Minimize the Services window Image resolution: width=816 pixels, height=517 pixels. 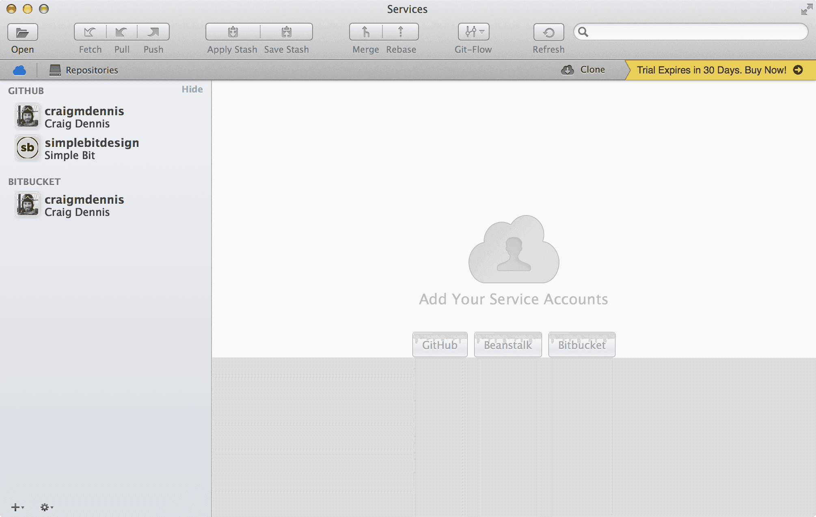click(28, 9)
